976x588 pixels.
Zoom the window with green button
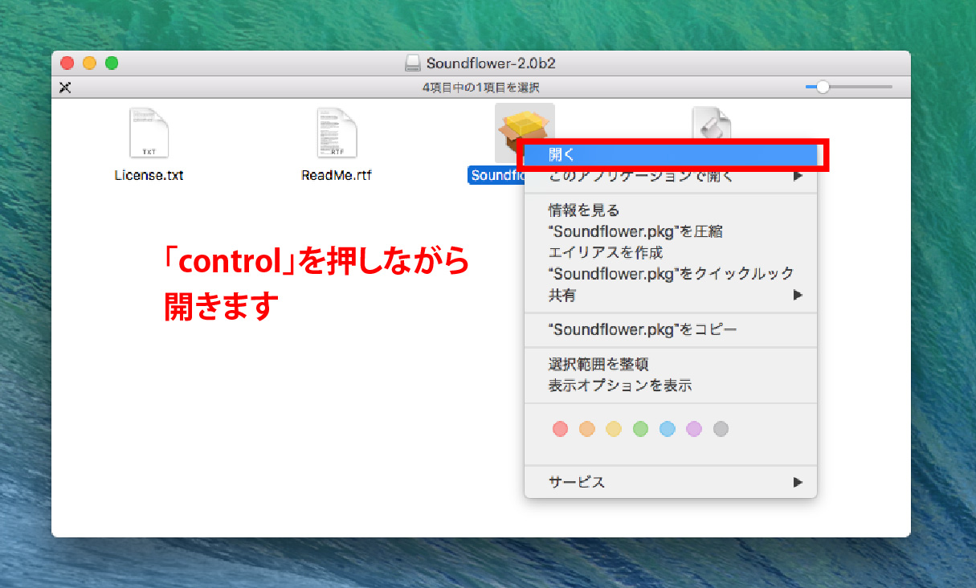coord(112,63)
